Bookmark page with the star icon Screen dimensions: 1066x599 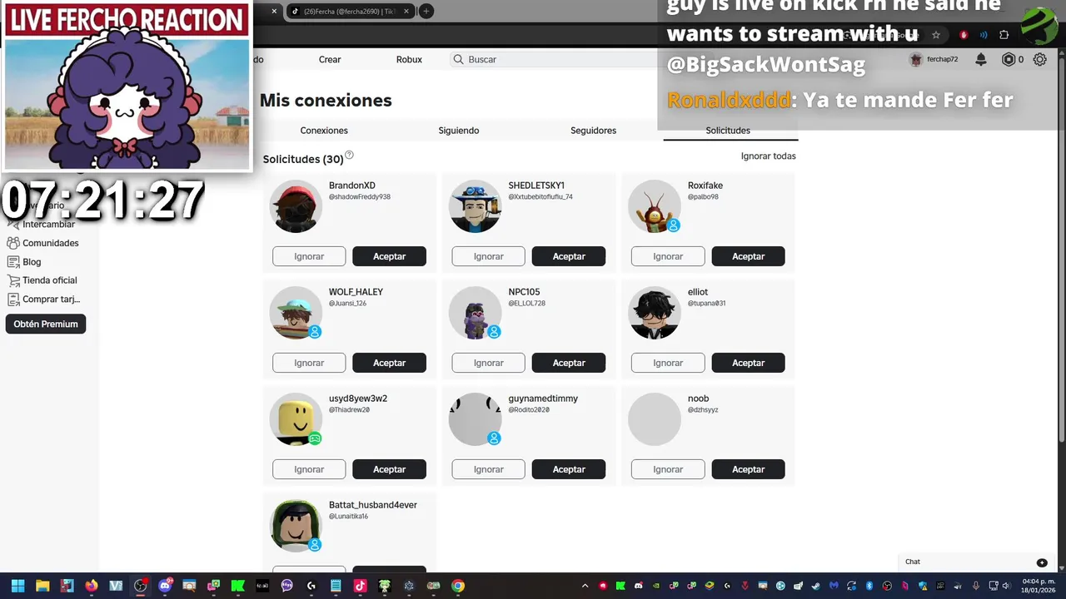pyautogui.click(x=936, y=35)
